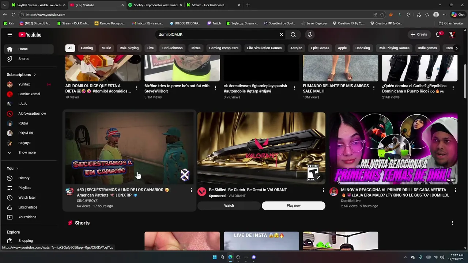This screenshot has height=263, width=468.
Task: Expand the You section chevron
Action: [17, 168]
